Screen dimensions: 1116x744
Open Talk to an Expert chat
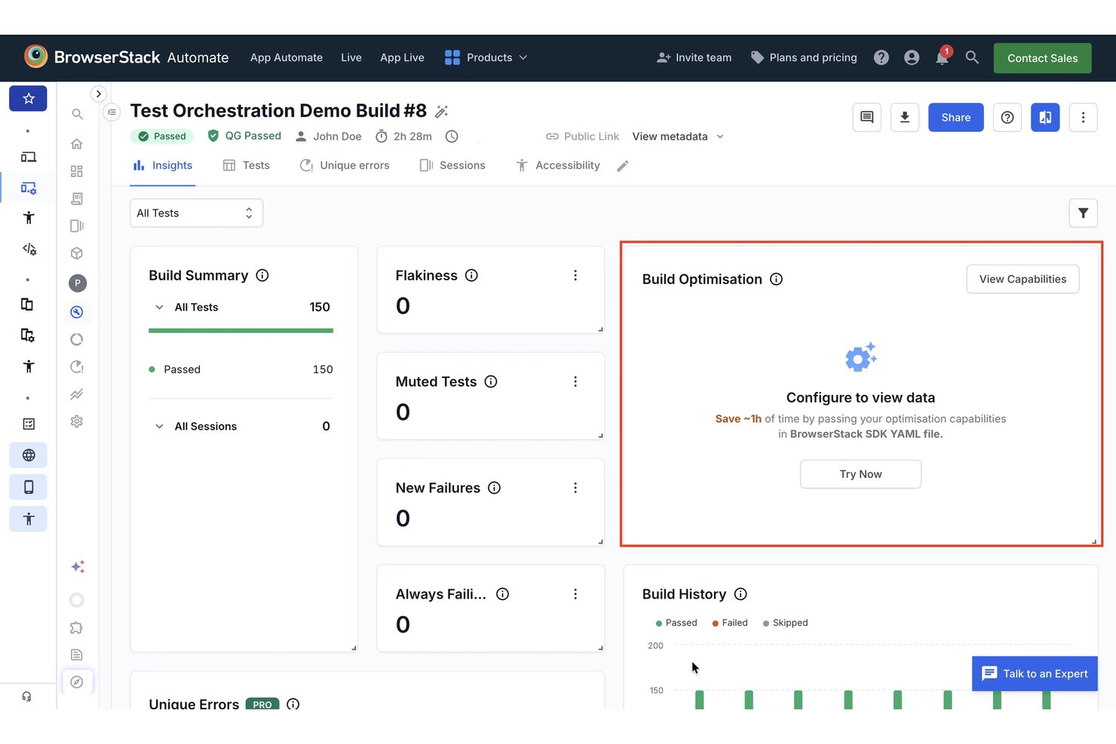click(x=1035, y=673)
